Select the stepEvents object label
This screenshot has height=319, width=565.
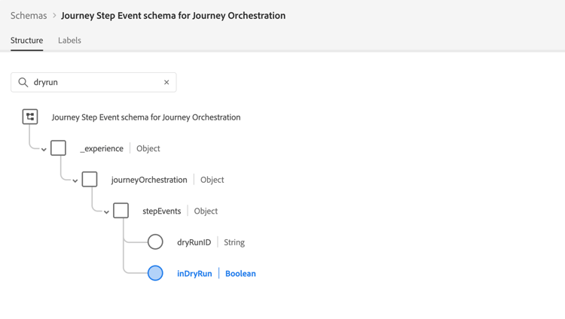(161, 211)
